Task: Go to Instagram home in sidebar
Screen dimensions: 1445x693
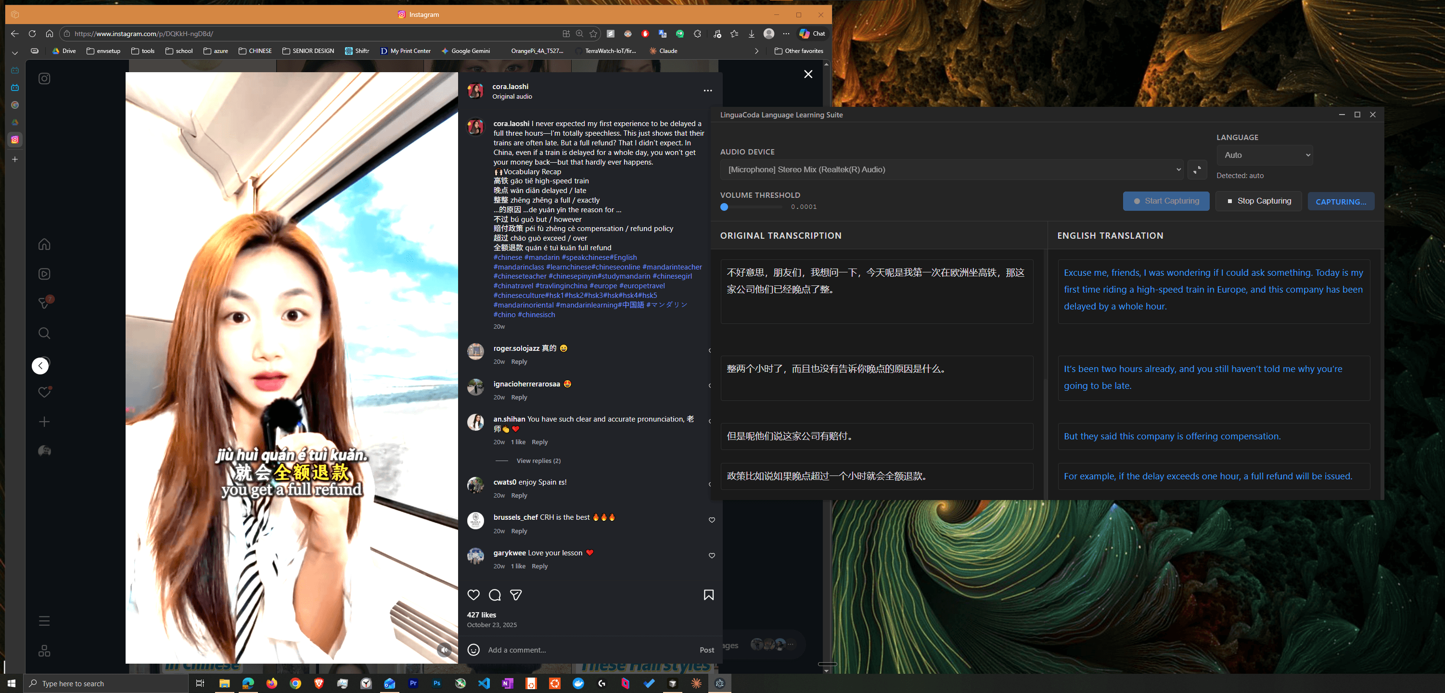Action: [x=44, y=244]
